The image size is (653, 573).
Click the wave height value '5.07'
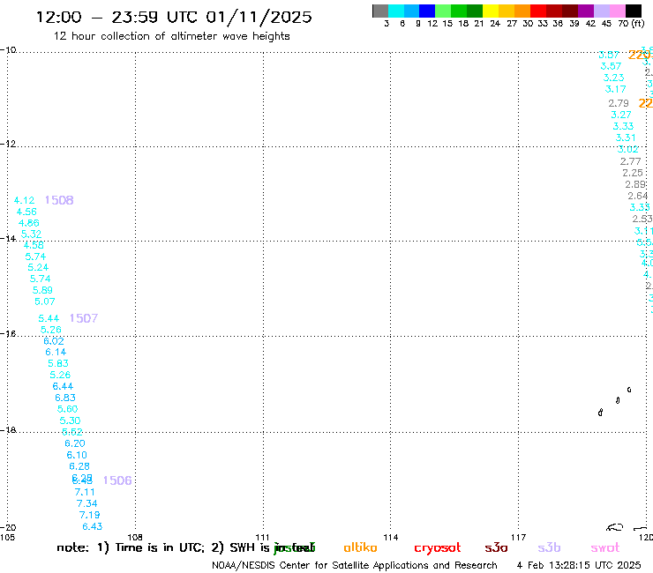tap(44, 301)
